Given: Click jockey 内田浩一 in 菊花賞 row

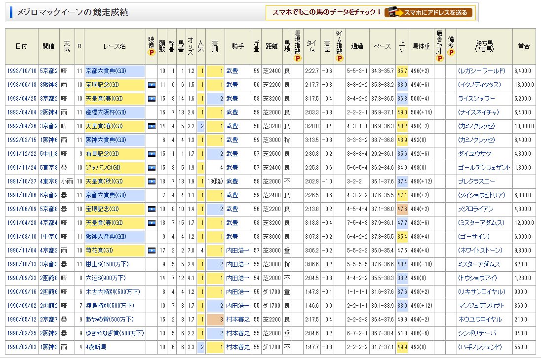Looking at the screenshot, I should point(237,251).
